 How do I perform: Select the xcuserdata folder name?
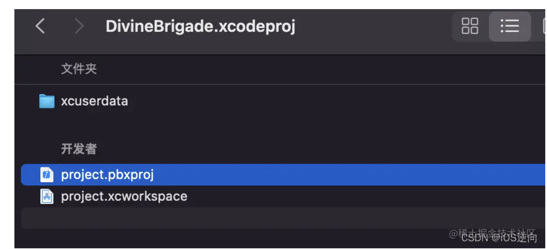(x=94, y=101)
